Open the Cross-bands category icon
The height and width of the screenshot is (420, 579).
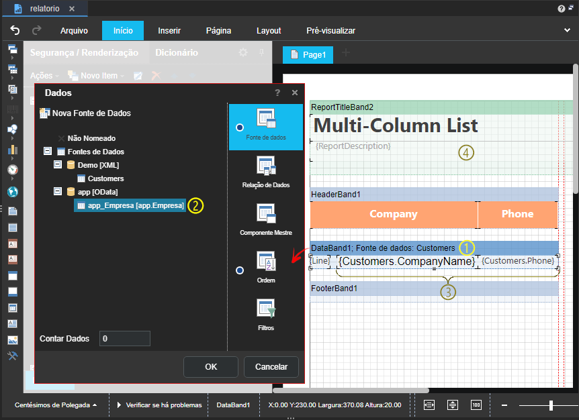click(13, 69)
